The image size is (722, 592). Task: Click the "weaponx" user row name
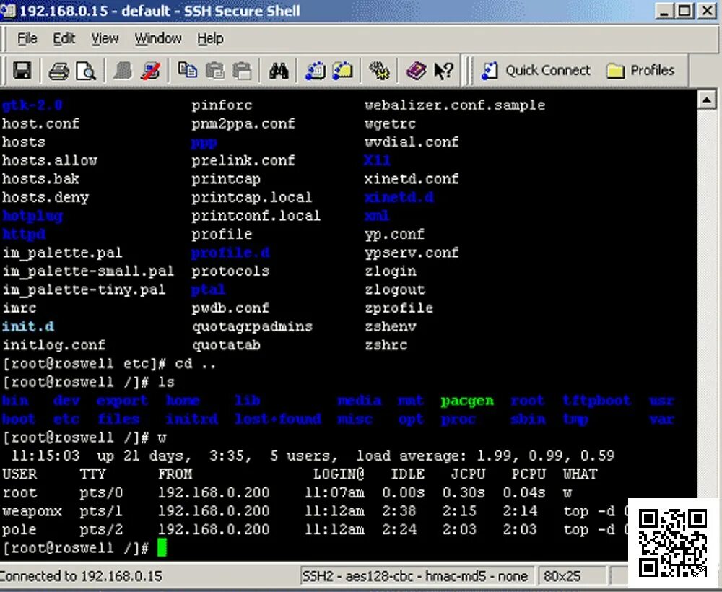[x=32, y=511]
